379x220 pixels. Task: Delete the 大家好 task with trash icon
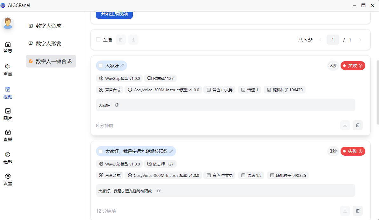(357, 125)
